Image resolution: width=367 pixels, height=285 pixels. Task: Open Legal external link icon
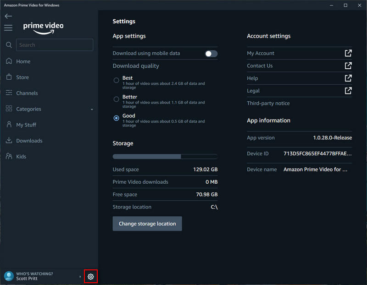click(x=348, y=91)
